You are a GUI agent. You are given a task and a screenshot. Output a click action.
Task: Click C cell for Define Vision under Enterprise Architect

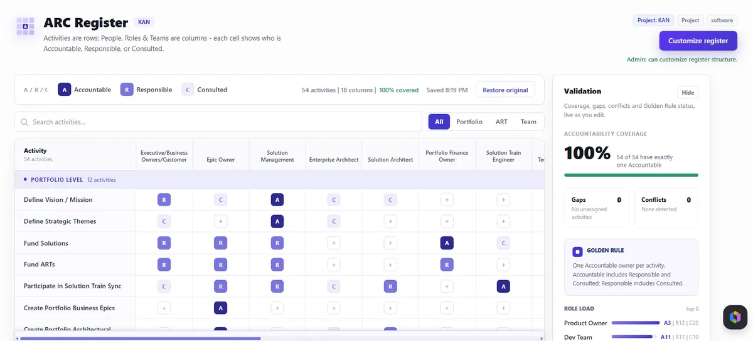point(334,200)
